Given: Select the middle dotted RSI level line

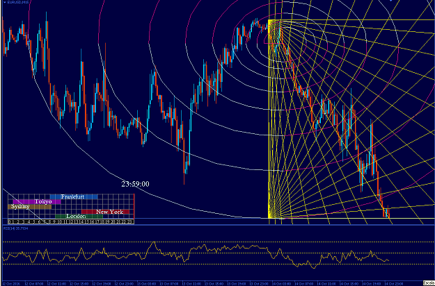Looking at the screenshot, I should point(217,253).
